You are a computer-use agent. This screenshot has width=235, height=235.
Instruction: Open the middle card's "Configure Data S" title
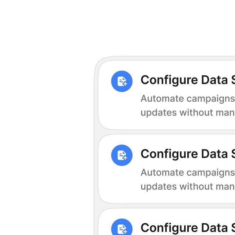point(187,154)
